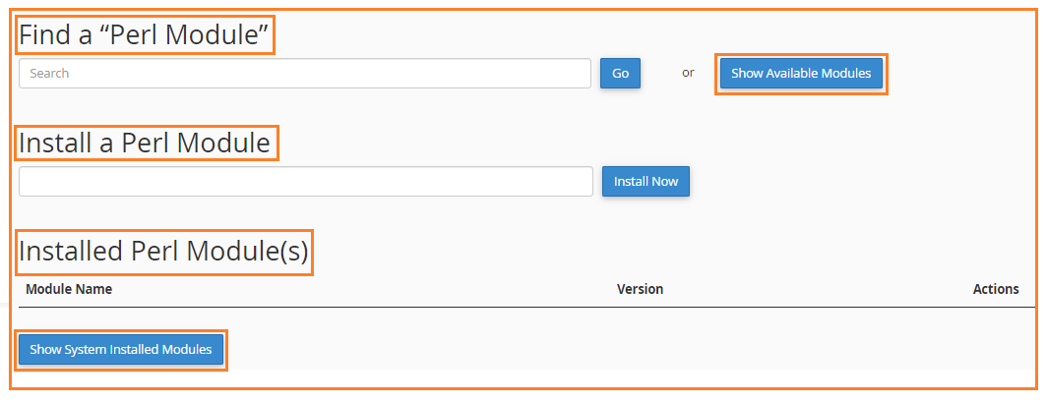Image resolution: width=1046 pixels, height=403 pixels.
Task: Show Available Modules
Action: point(801,74)
